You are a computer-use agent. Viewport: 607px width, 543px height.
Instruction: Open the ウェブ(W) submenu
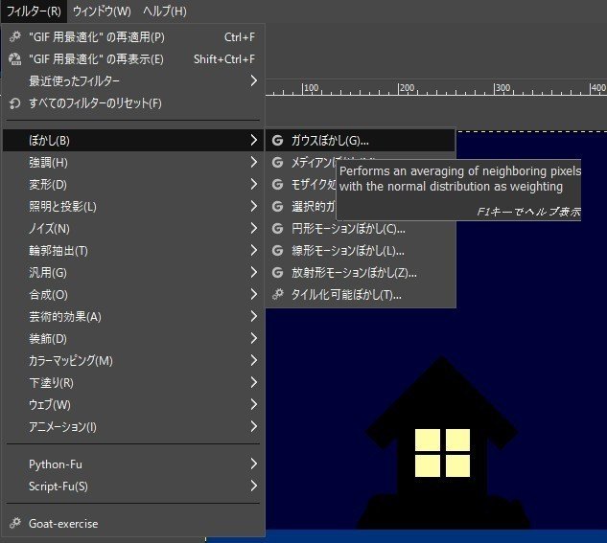coord(133,405)
